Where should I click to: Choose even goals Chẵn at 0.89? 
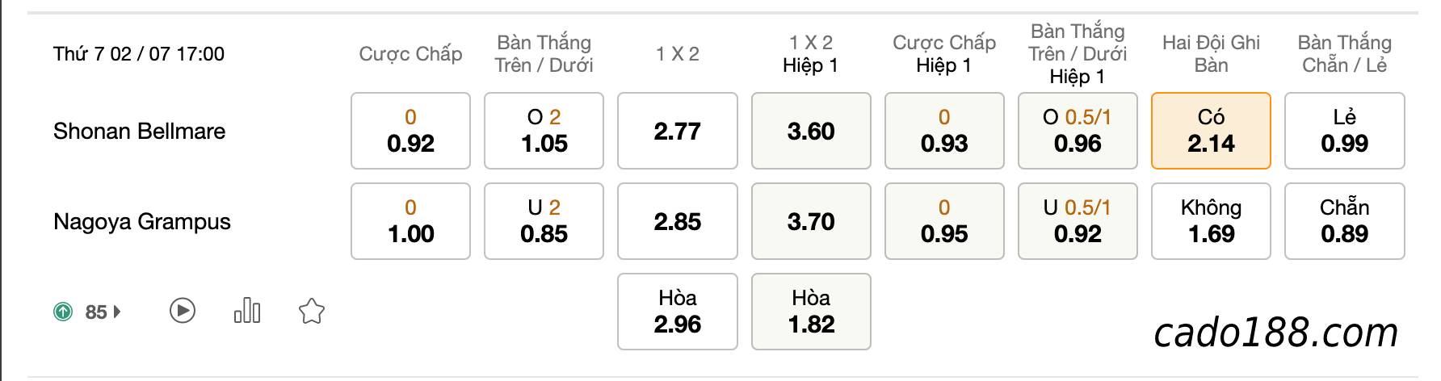coord(1345,221)
